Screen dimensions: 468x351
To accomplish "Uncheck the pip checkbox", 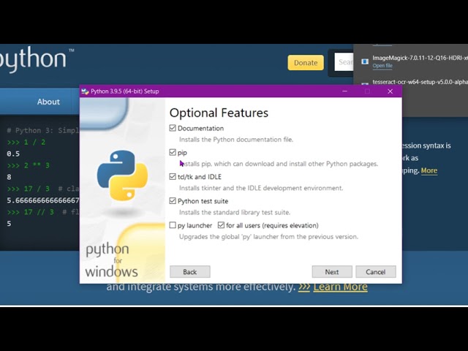I will pyautogui.click(x=173, y=152).
